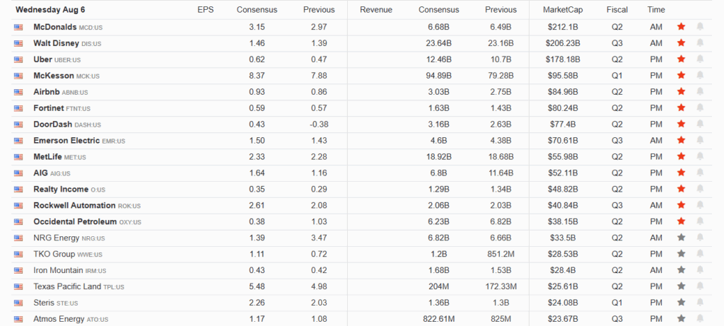
Task: Star Texas Pacific Land row
Action: [x=682, y=286]
